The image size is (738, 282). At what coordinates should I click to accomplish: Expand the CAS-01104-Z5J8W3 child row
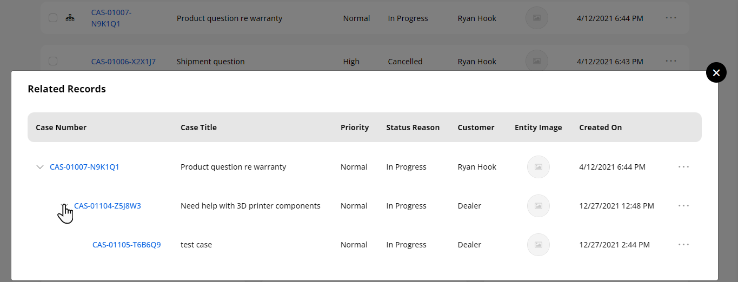(x=64, y=206)
